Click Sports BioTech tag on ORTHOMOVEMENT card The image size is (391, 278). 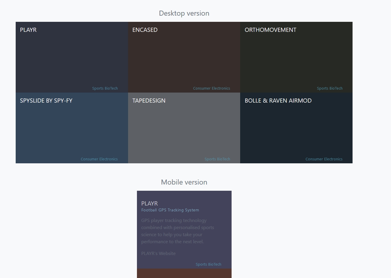[329, 88]
